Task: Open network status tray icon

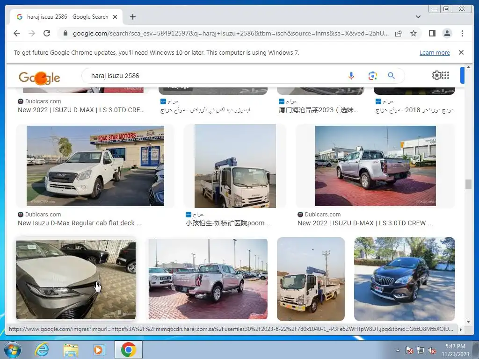Action: pyautogui.click(x=421, y=351)
